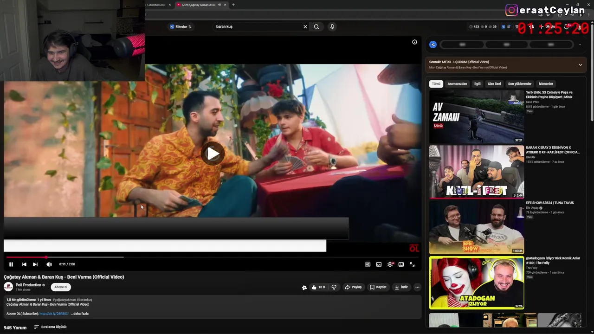Open the Filtreler filter button

[181, 26]
